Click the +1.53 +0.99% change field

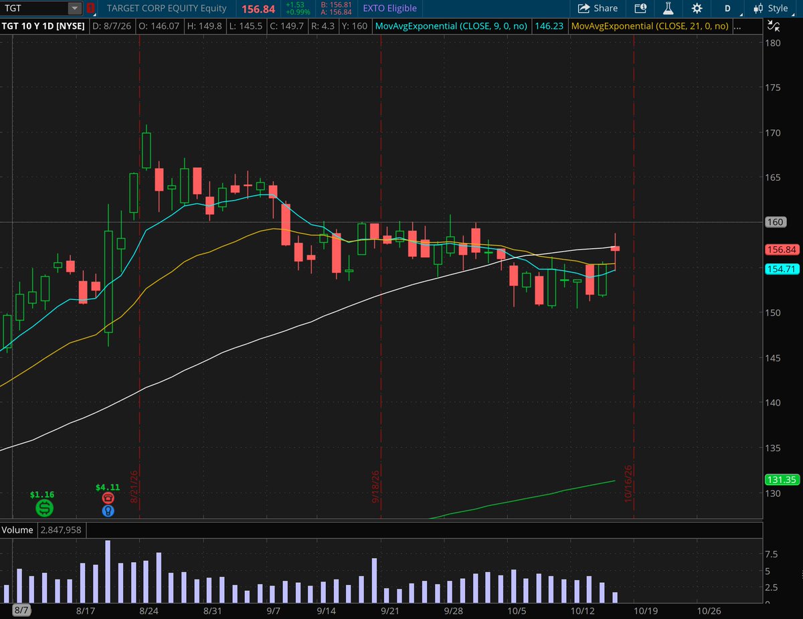coord(298,9)
